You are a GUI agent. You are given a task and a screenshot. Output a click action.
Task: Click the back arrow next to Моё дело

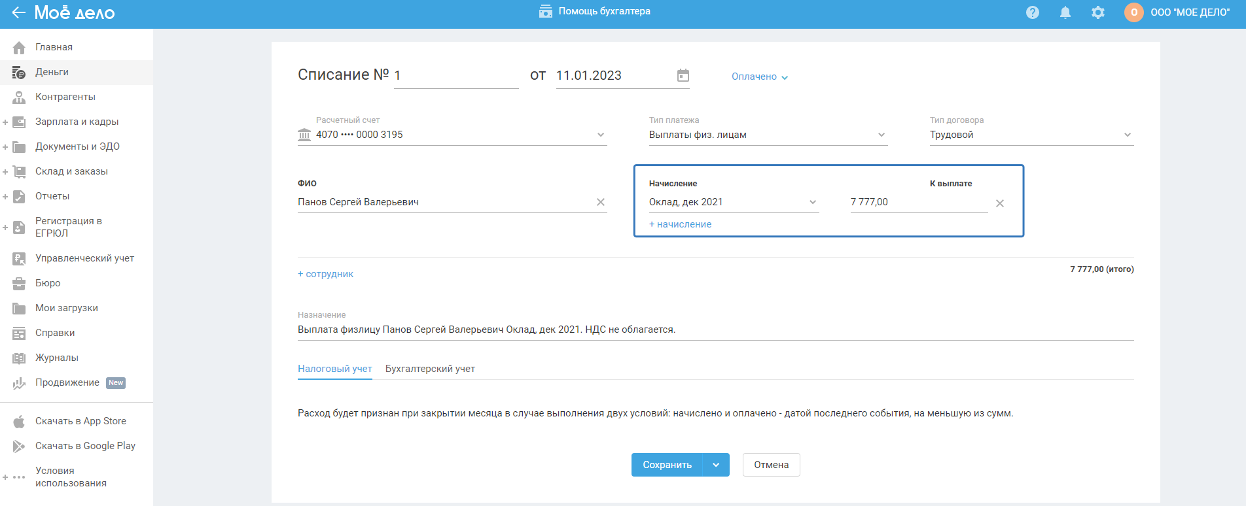click(x=18, y=12)
